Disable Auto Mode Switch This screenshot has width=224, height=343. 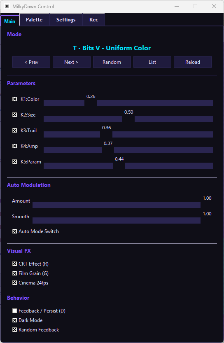[15, 231]
